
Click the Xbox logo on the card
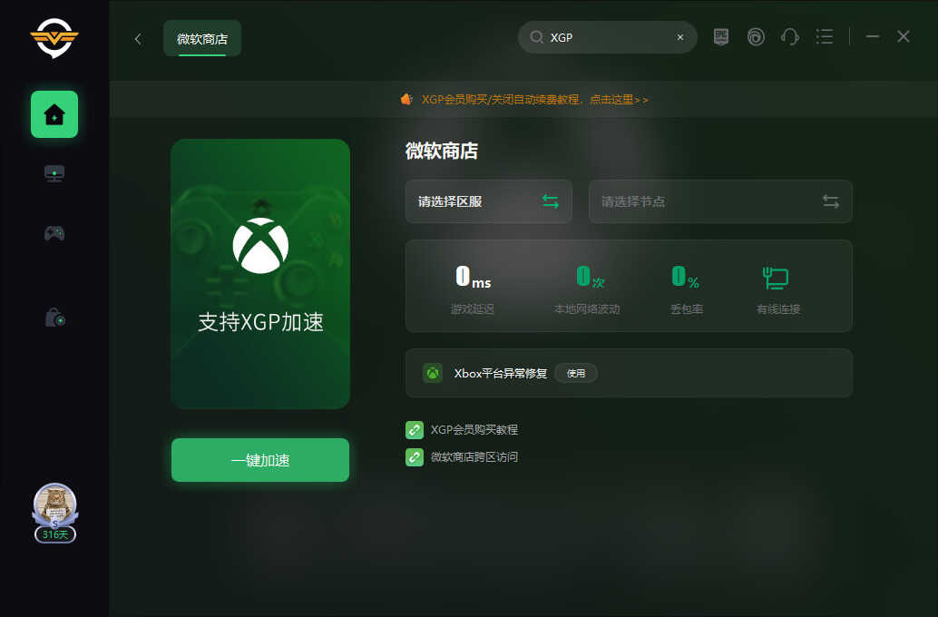(x=260, y=246)
